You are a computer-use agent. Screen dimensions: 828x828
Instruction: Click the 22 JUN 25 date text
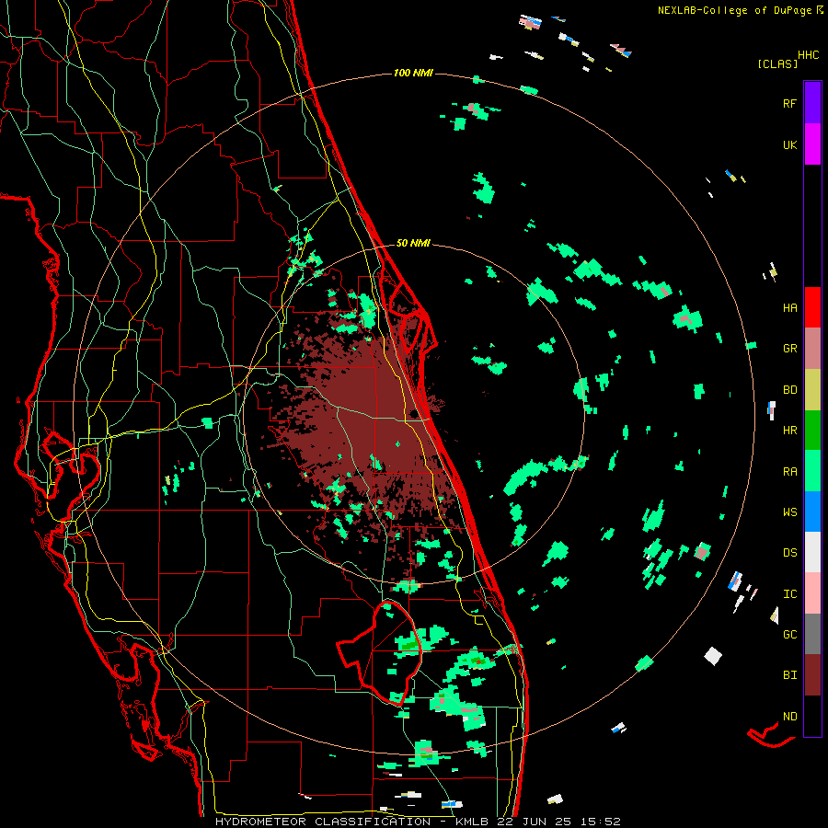click(535, 822)
